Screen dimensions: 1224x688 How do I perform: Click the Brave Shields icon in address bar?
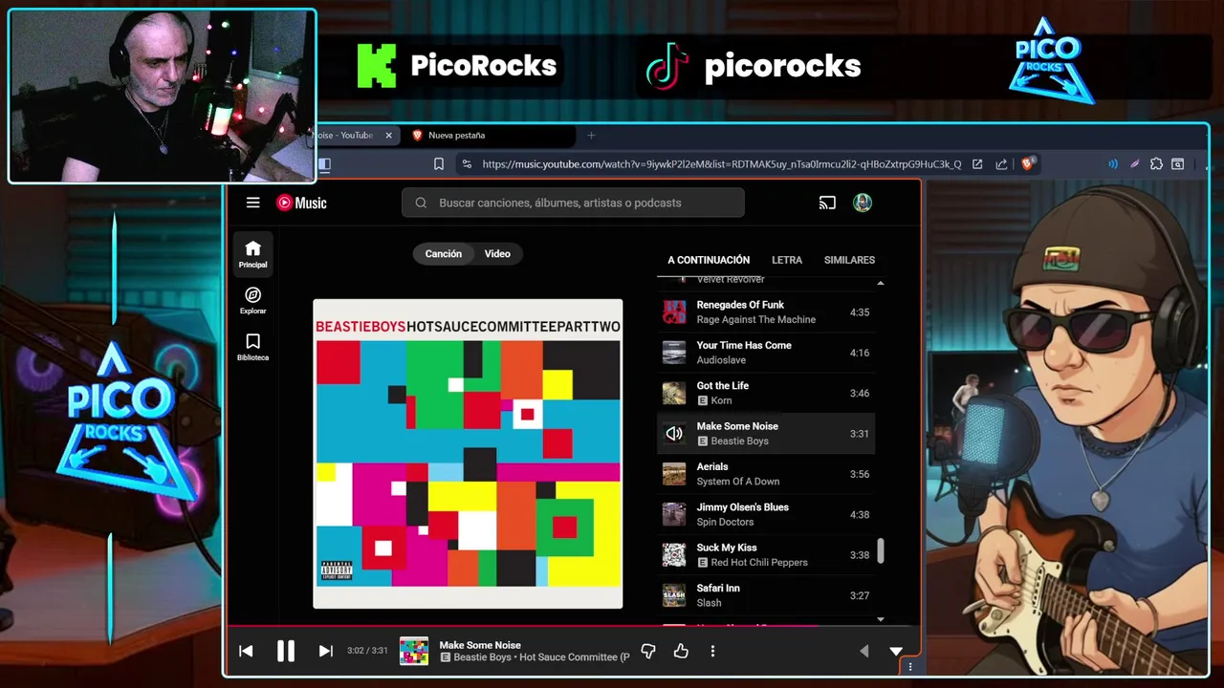click(x=1028, y=163)
